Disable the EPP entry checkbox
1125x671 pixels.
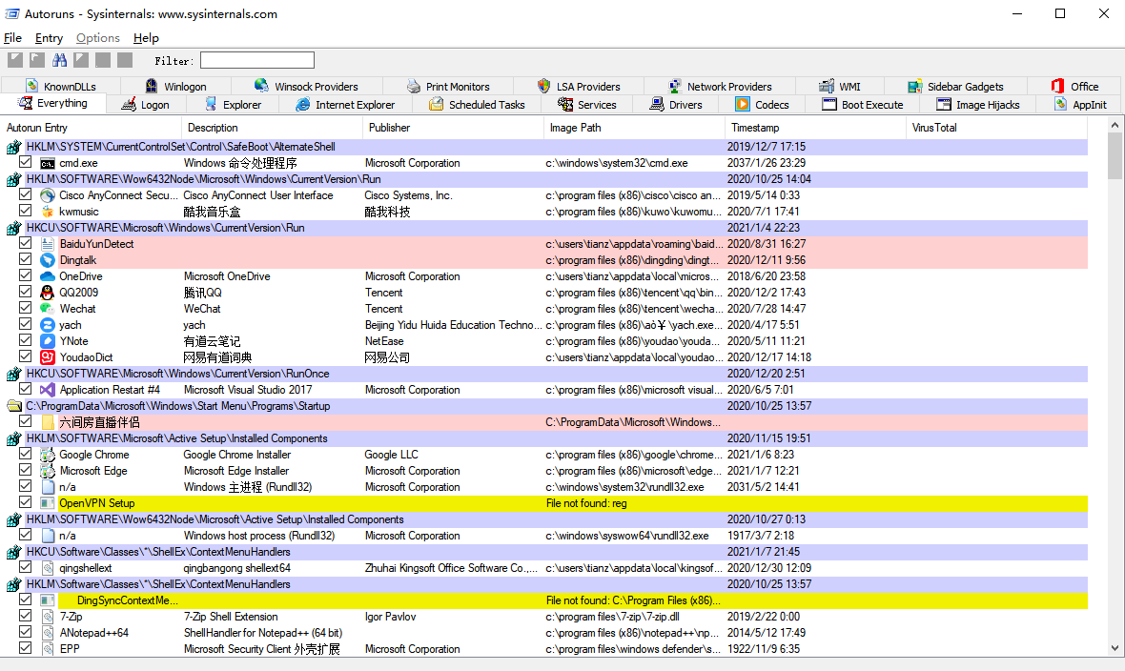coord(25,648)
